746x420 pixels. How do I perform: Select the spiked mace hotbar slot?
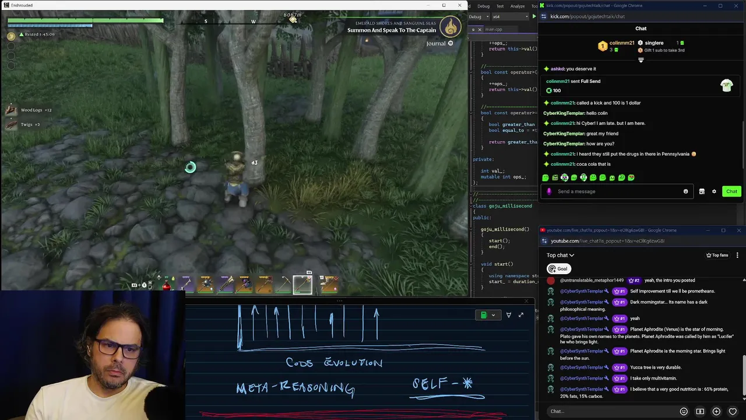206,285
